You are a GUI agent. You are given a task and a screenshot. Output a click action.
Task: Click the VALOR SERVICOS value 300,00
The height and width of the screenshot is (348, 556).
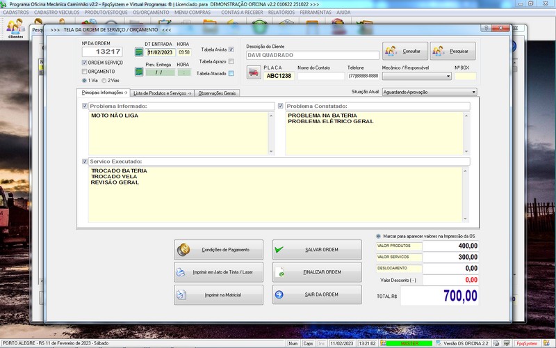click(450, 257)
